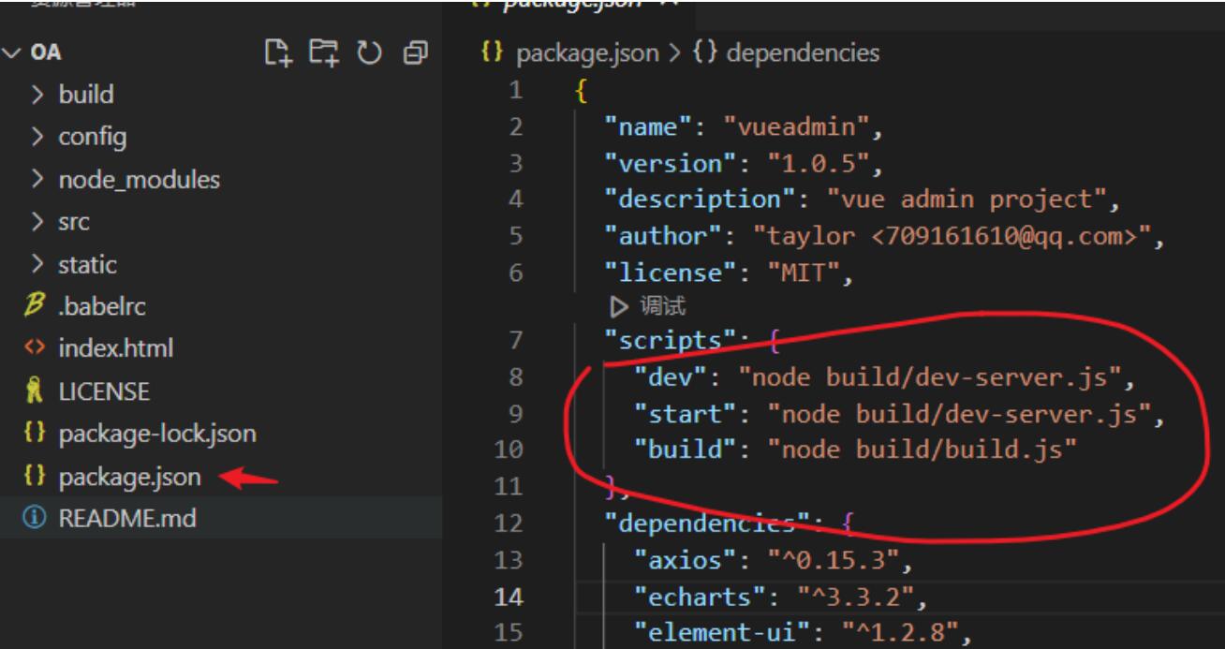Click the HTML icon beside index.html

tap(29, 349)
